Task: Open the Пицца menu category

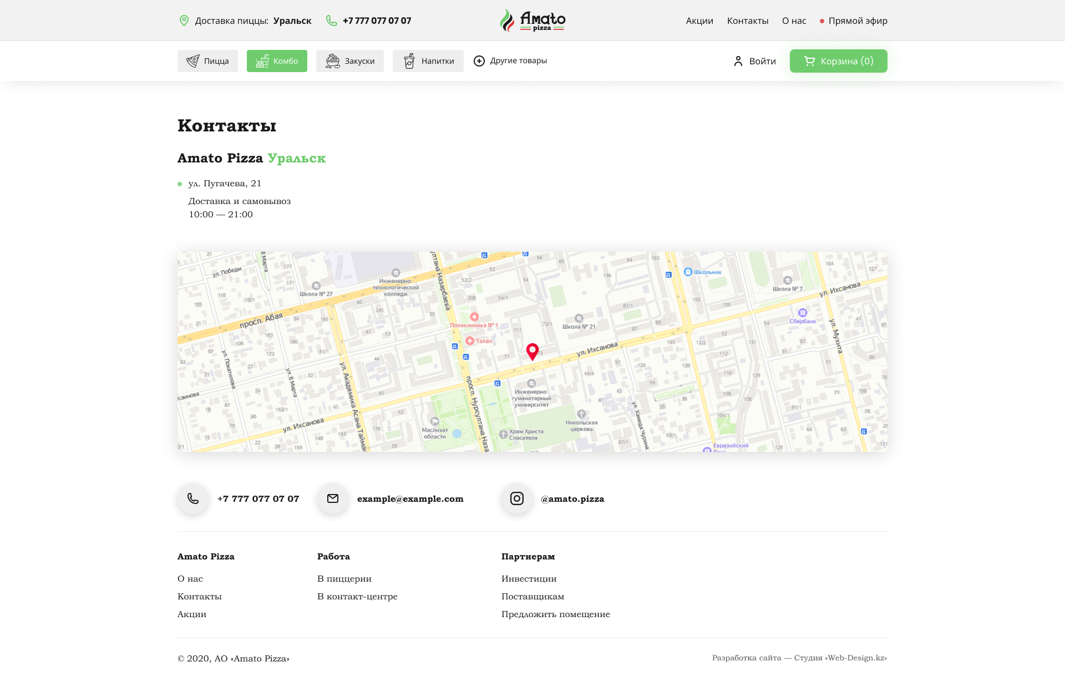Action: (207, 61)
